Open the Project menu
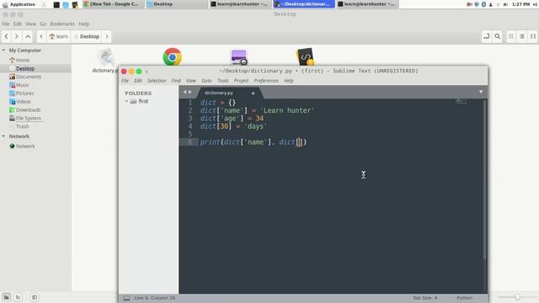539x303 pixels. coord(241,81)
